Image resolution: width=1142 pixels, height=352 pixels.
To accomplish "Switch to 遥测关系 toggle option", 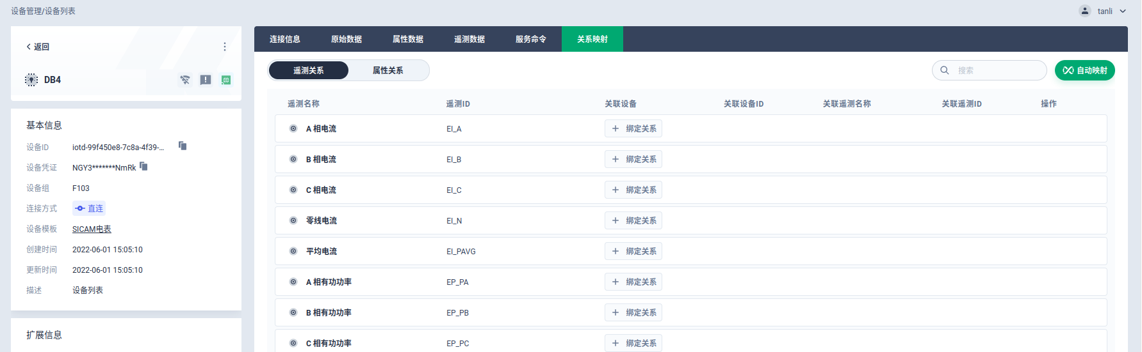I will (x=309, y=70).
